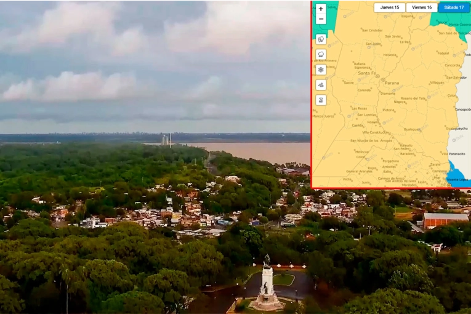
Task: Click the Monte Caseros label
Action: pyautogui.click(x=460, y=25)
